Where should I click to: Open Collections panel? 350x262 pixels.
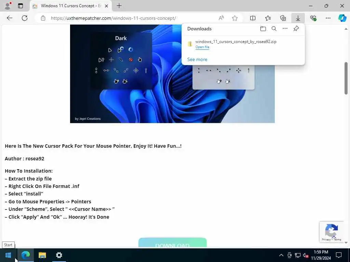click(x=283, y=18)
